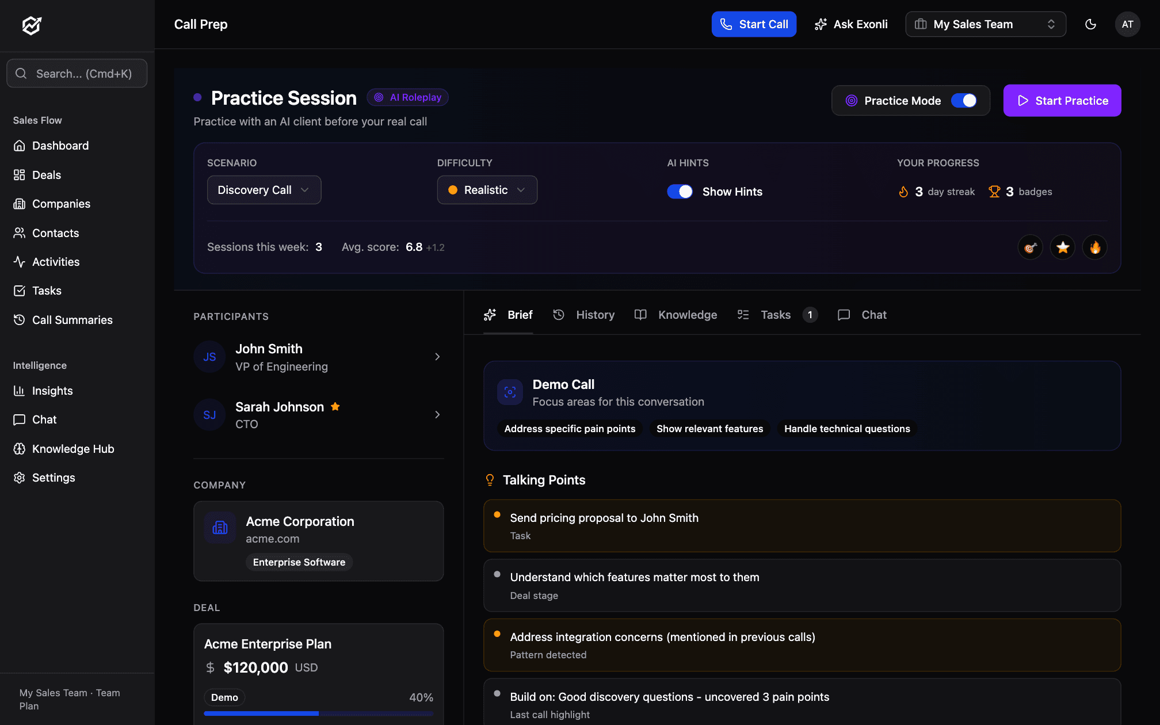
Task: Click the Start Practice button
Action: (x=1062, y=101)
